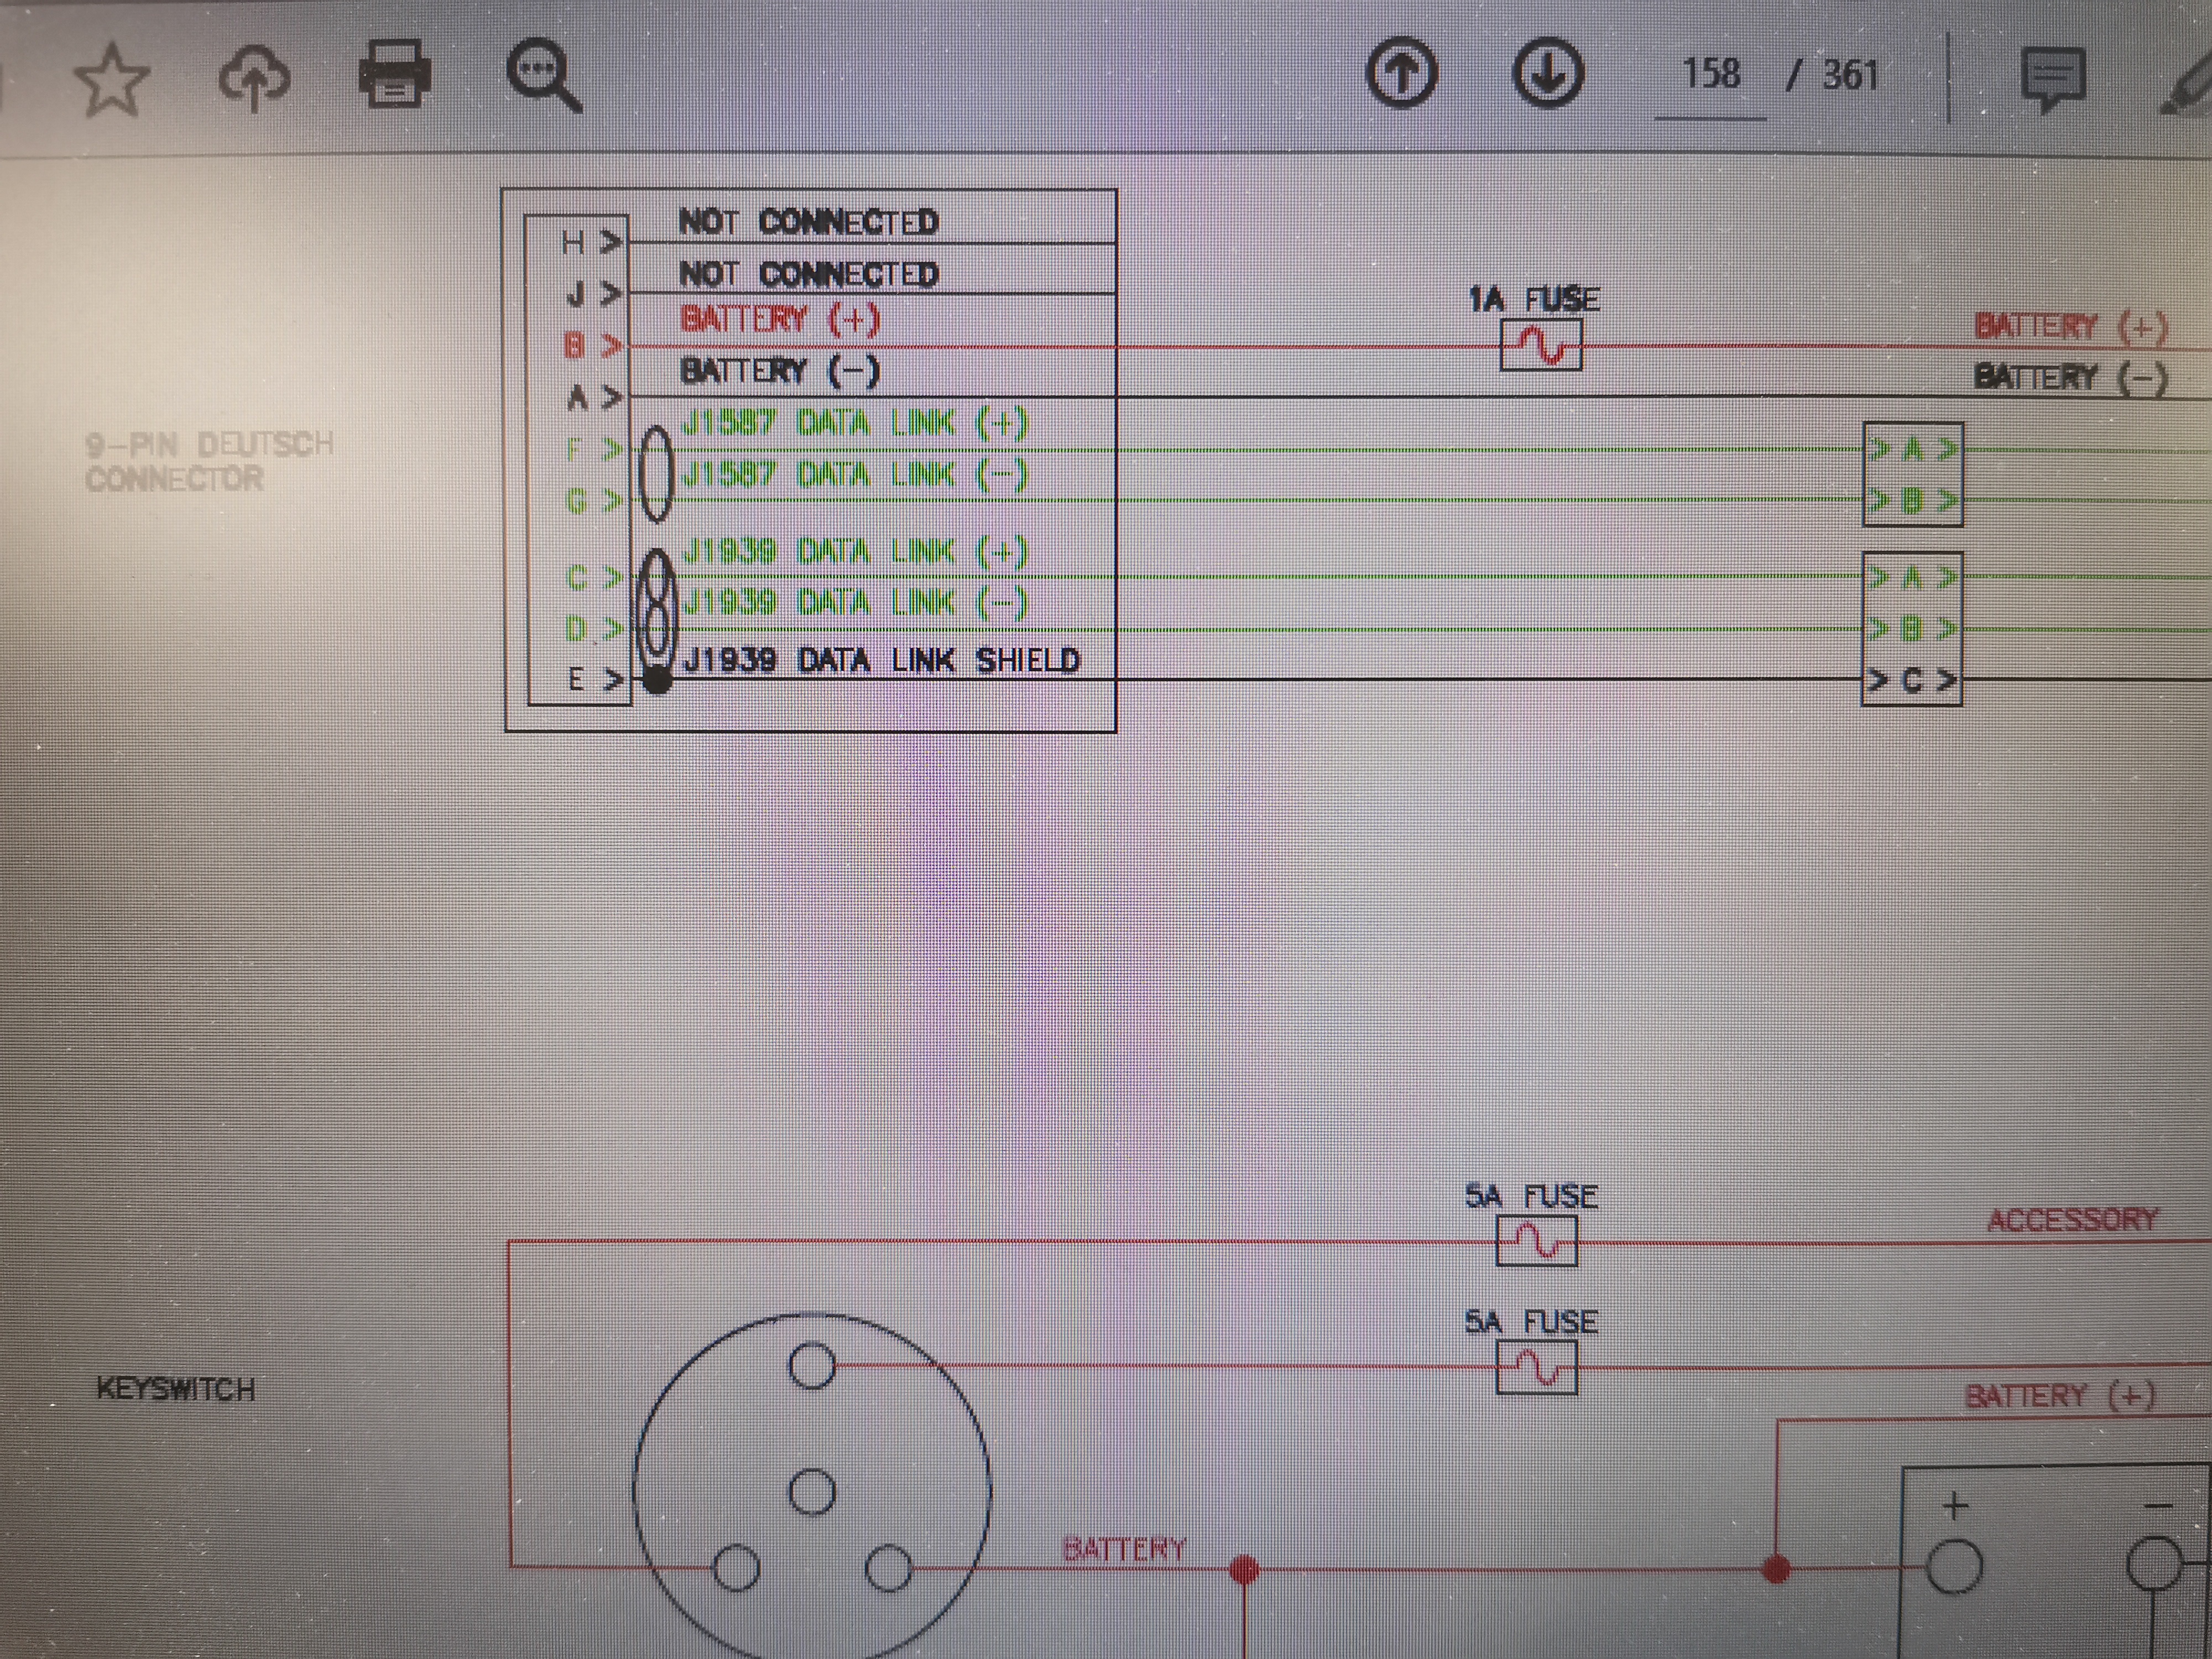
Task: Go to the previous page (up arrow)
Action: [1402, 73]
